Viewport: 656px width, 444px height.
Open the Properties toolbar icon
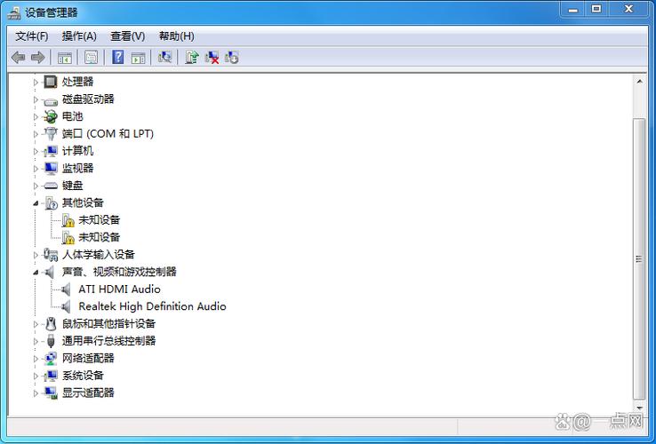click(91, 58)
